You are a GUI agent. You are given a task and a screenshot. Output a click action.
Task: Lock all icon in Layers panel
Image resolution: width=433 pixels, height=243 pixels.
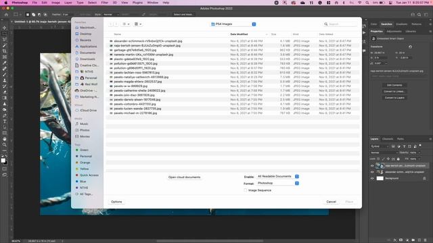pos(398,159)
